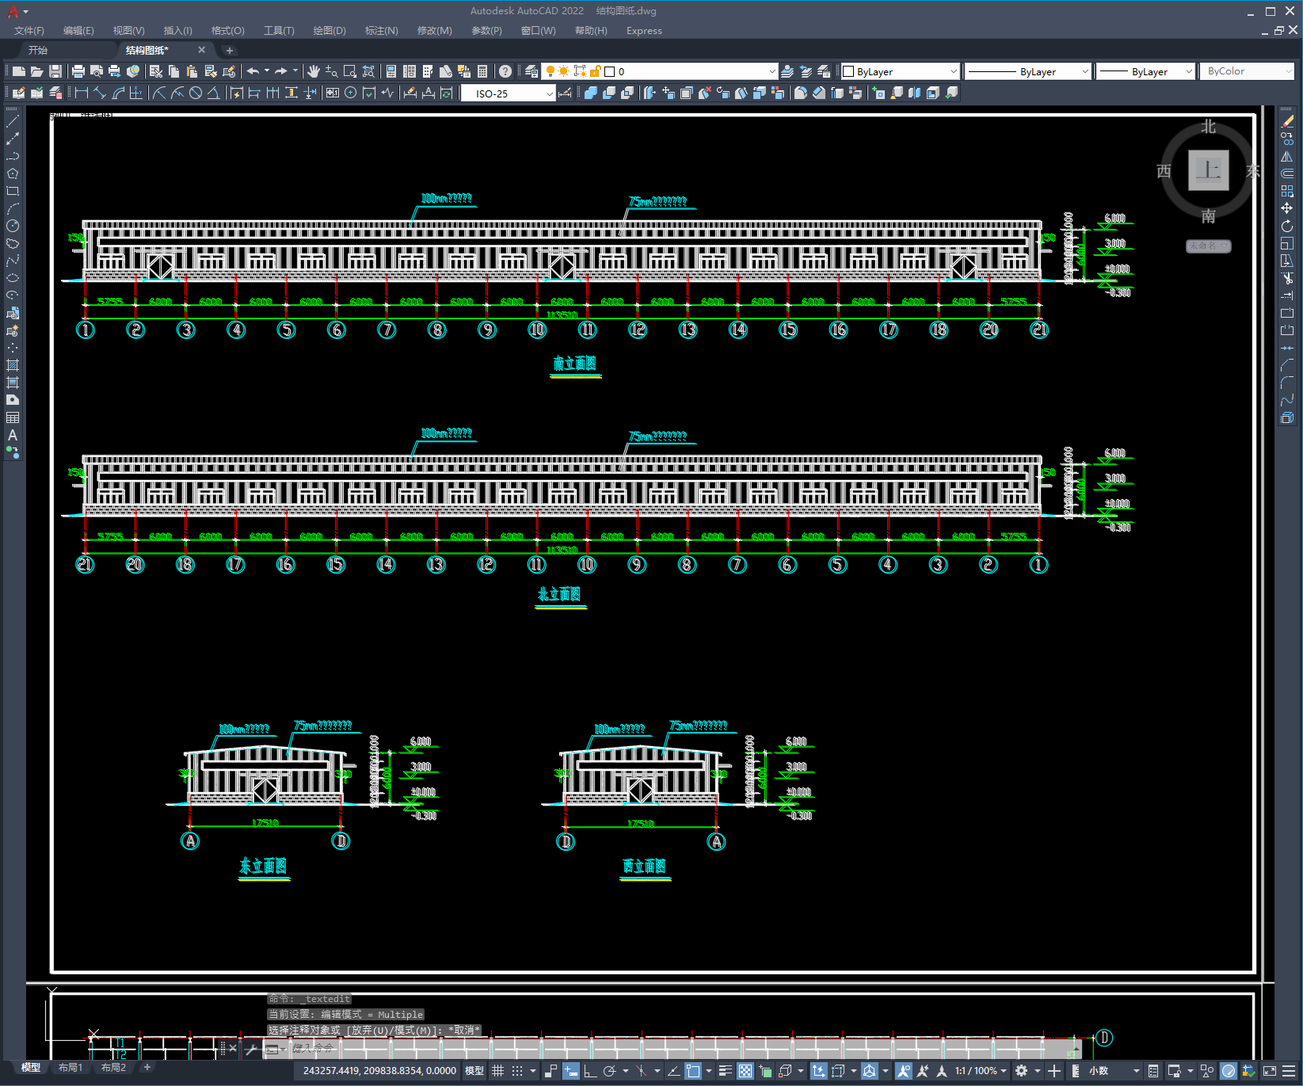Click the New drawing icon
This screenshot has height=1086, width=1303.
tap(19, 71)
